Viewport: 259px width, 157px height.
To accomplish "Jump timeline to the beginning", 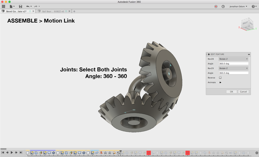I will click(x=3, y=152).
